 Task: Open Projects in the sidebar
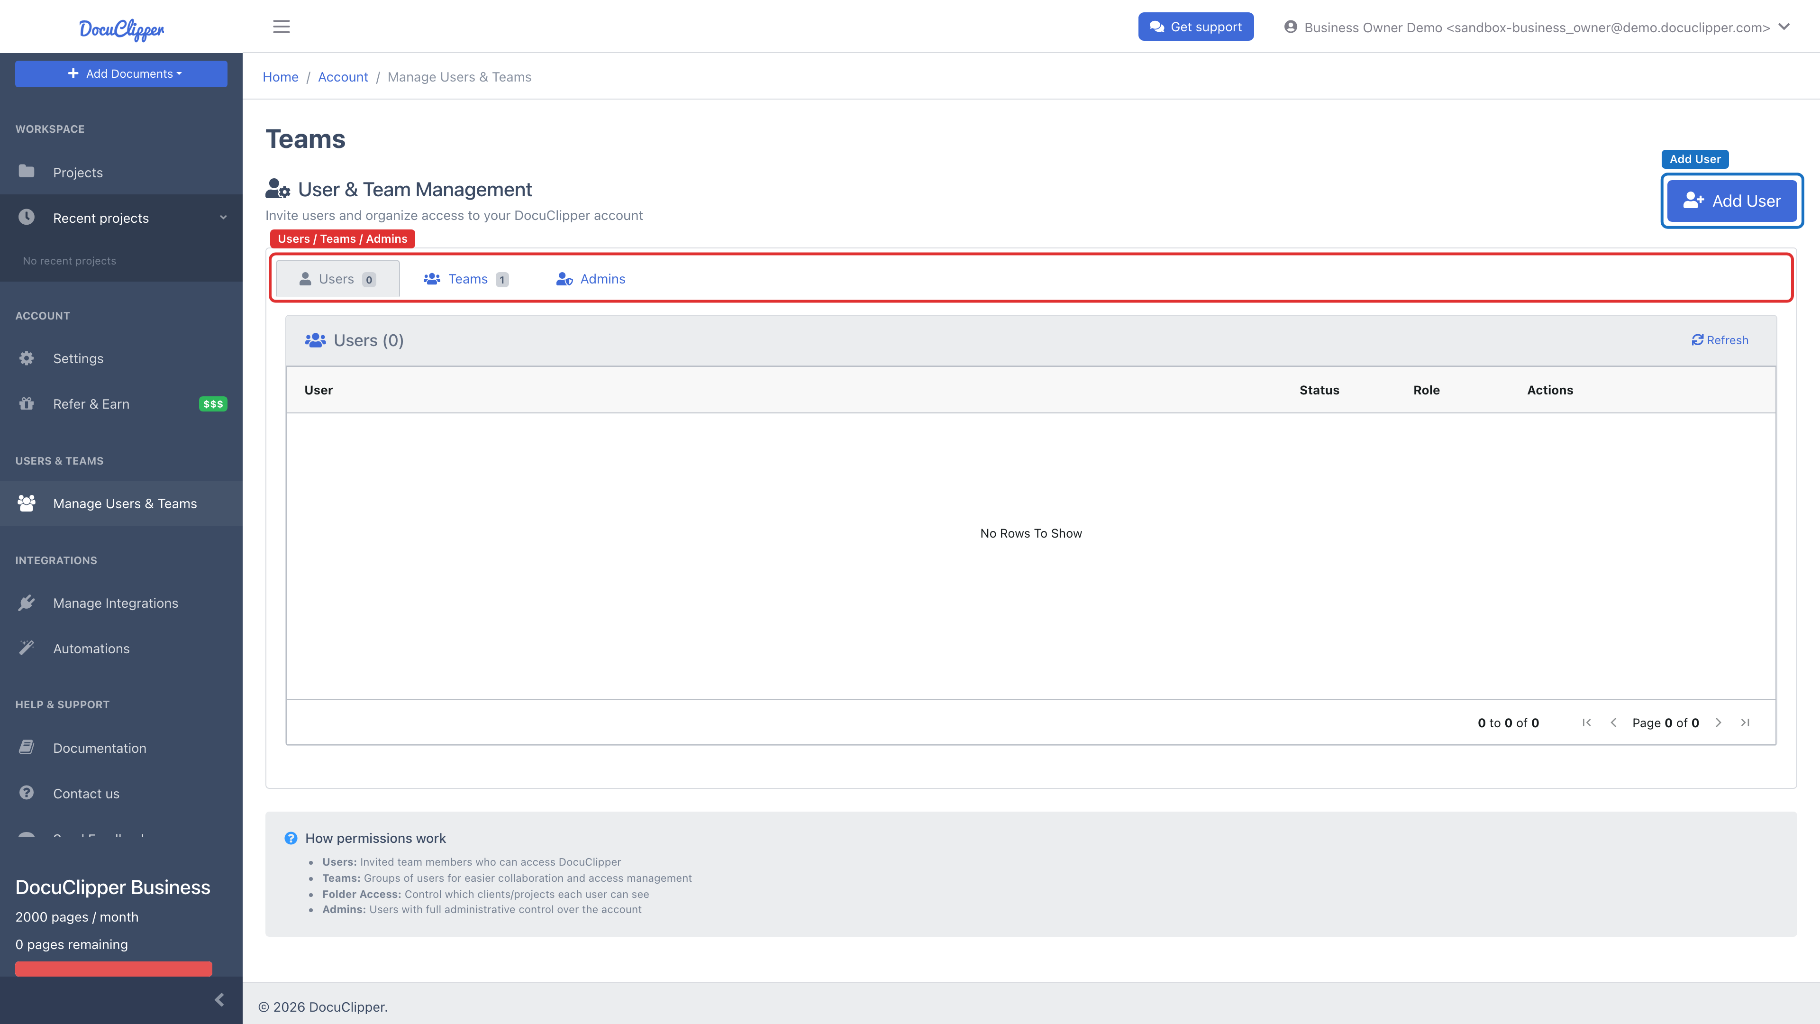click(x=121, y=172)
